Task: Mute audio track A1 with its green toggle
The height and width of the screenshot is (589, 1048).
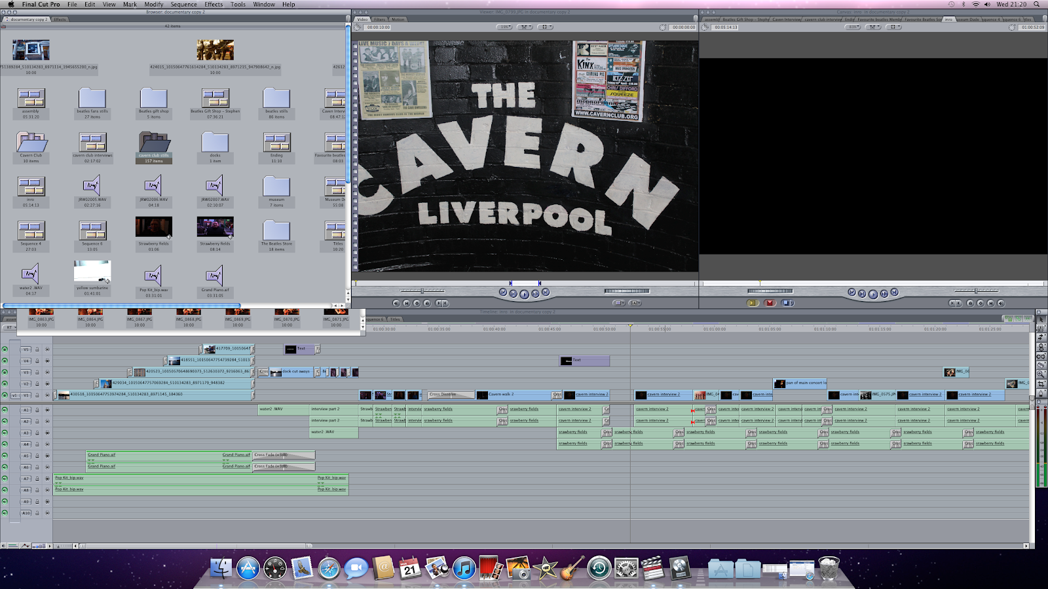Action: [5, 410]
